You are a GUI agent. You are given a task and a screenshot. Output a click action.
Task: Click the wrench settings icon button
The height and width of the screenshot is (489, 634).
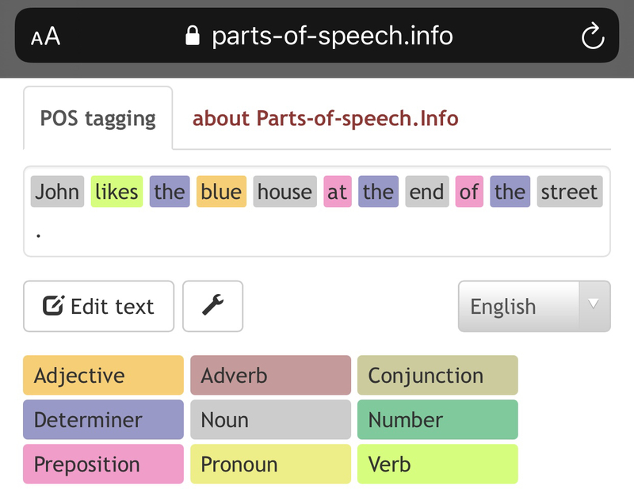[x=212, y=306]
